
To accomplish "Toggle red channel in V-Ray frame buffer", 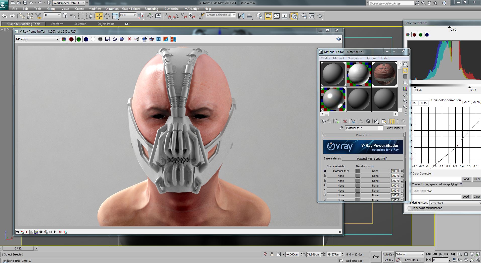I will (x=71, y=39).
